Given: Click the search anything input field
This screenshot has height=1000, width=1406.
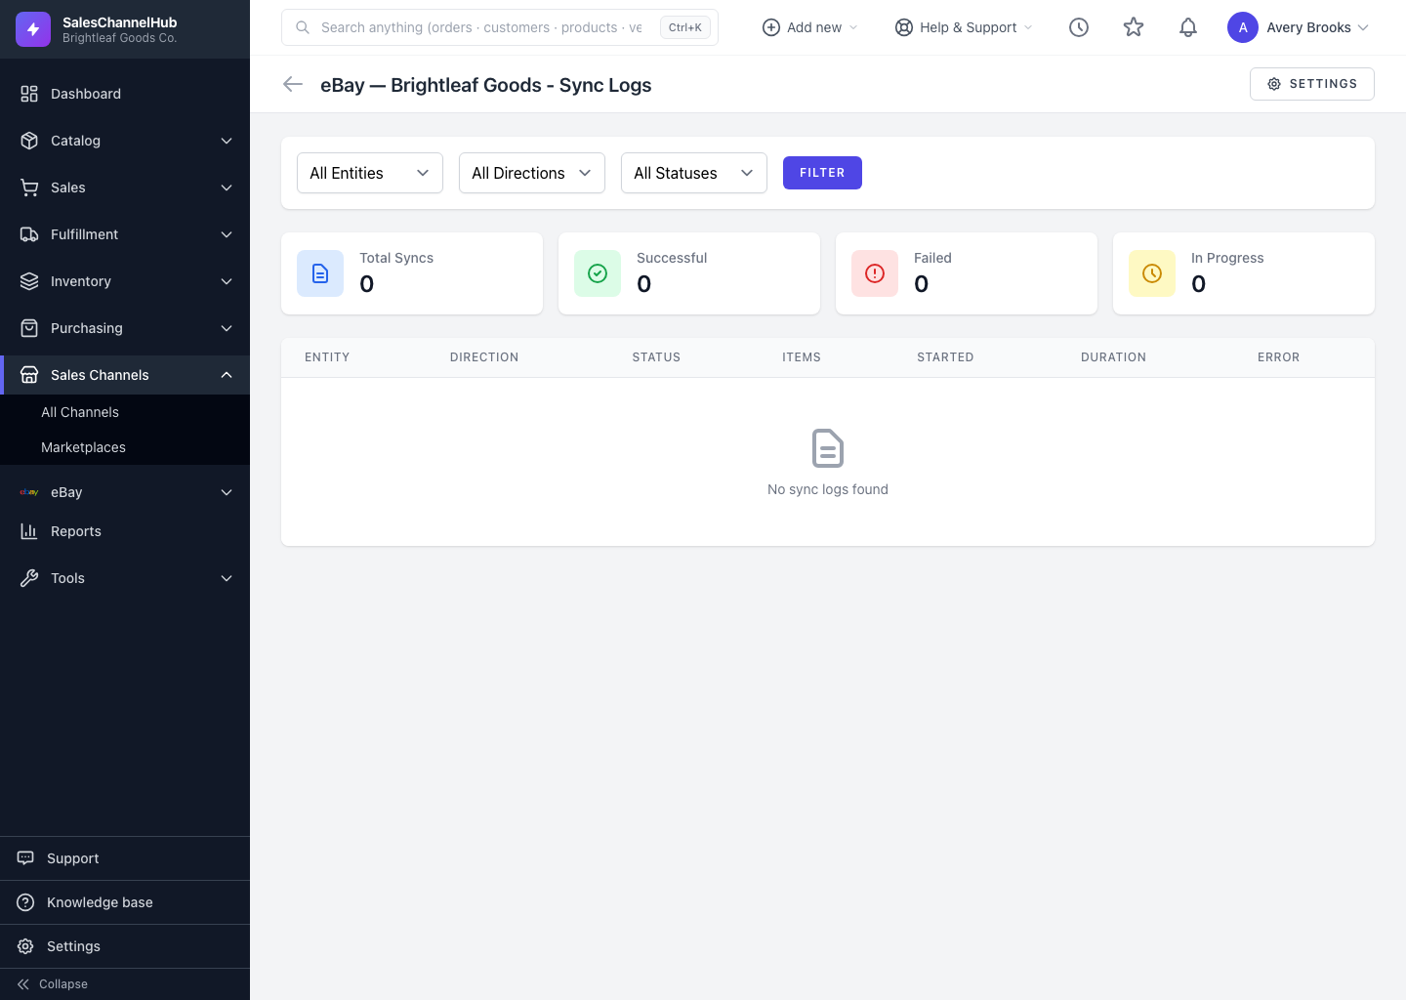Looking at the screenshot, I should pyautogui.click(x=500, y=27).
